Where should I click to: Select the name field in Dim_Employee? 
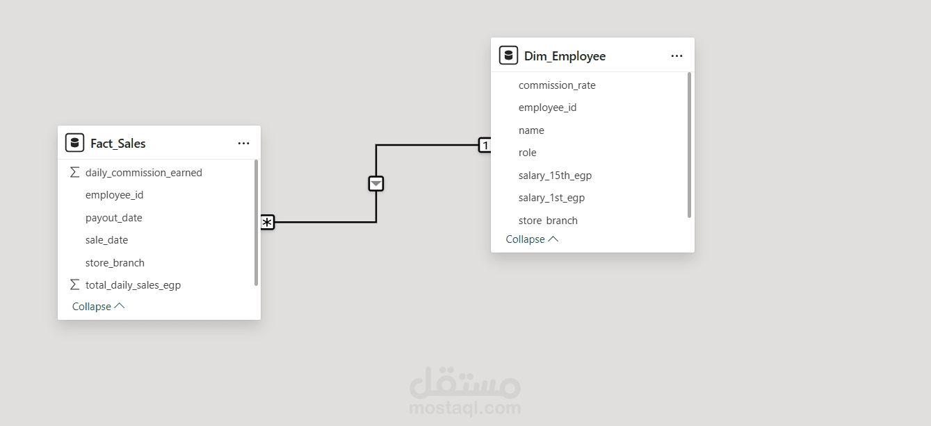(531, 130)
